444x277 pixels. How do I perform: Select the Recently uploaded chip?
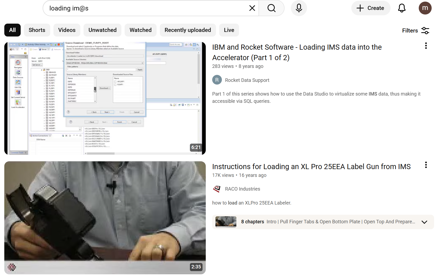188,30
